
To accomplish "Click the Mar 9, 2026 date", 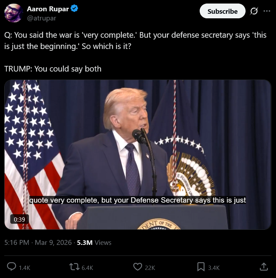I will [53, 242].
